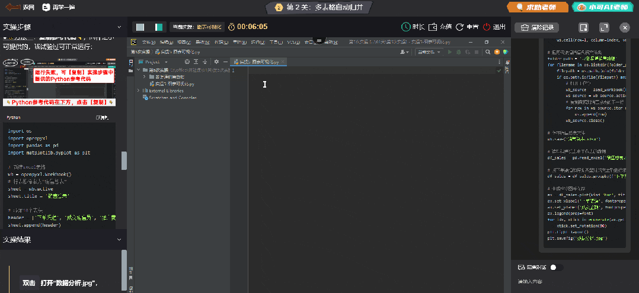Expand the AI chat panel fullscreen
Viewport: 639px width, 293px height.
click(604, 27)
